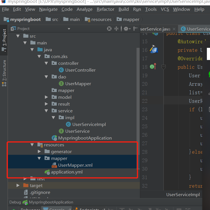The width and height of the screenshot is (210, 210).
Task: Collapse the impl package arrow
Action: point(53,117)
